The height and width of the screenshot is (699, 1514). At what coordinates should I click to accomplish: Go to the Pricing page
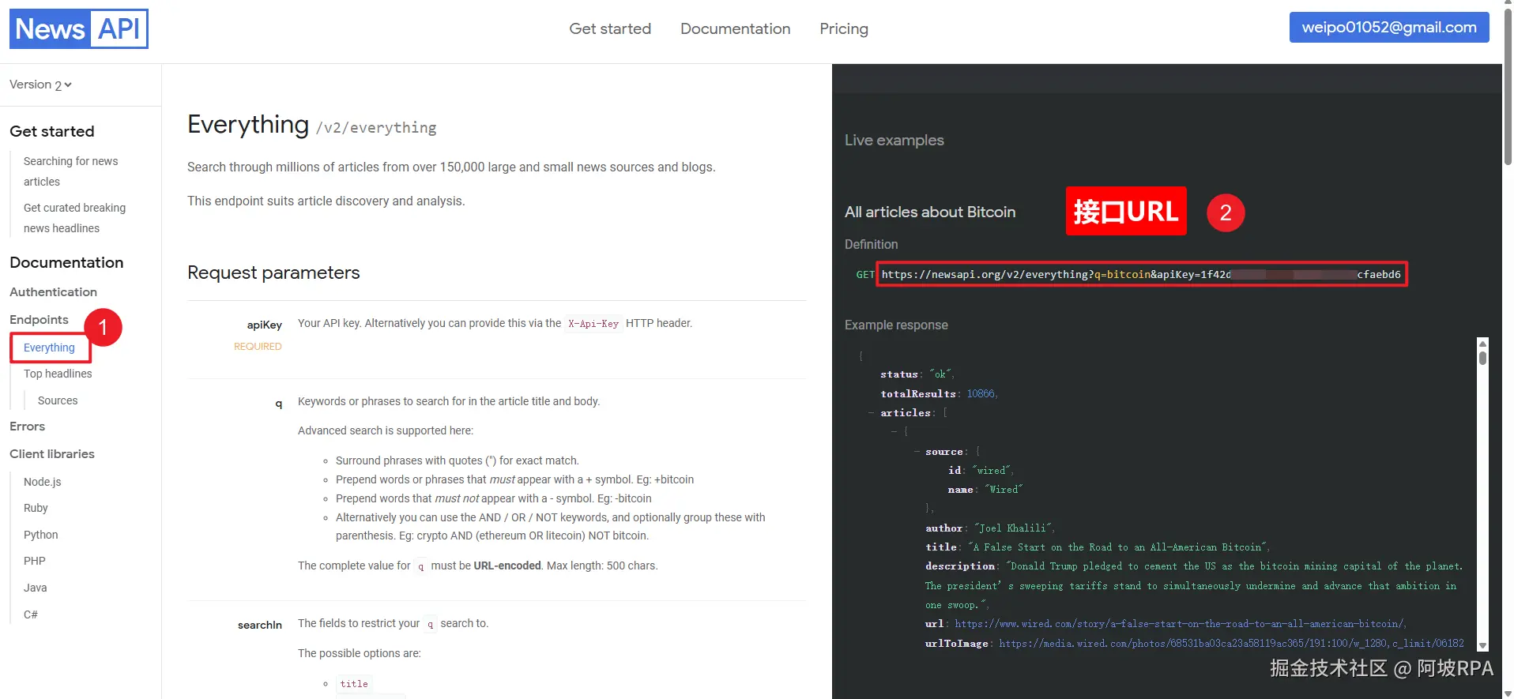tap(844, 29)
